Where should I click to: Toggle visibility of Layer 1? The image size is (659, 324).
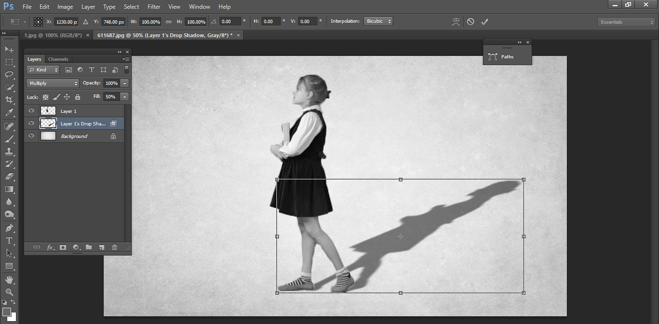pyautogui.click(x=31, y=110)
